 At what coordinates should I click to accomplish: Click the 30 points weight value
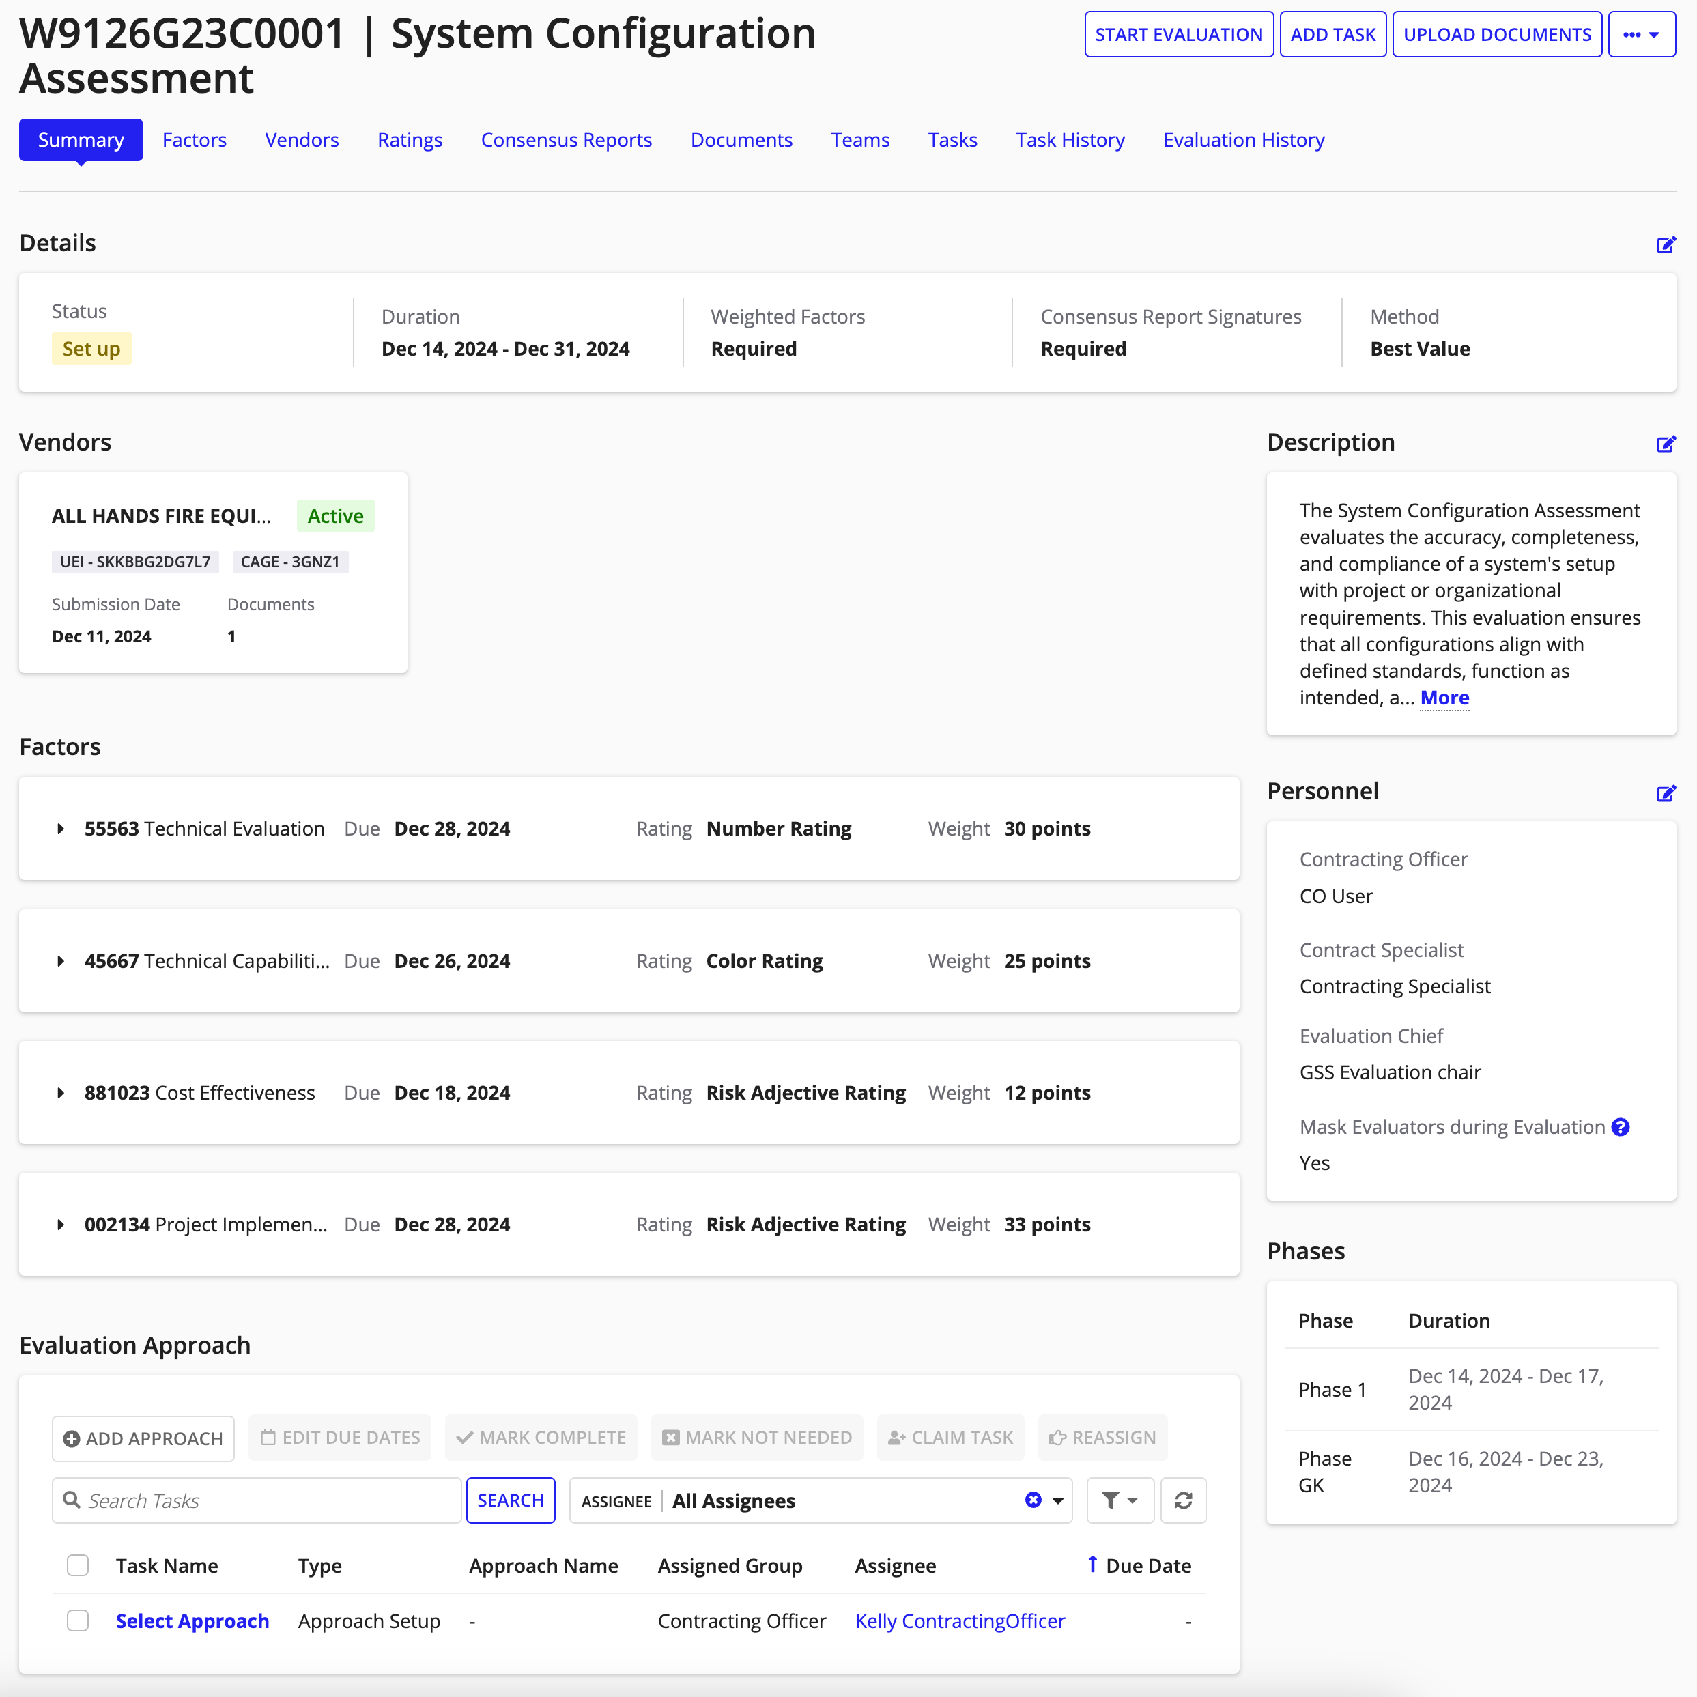pyautogui.click(x=1047, y=828)
